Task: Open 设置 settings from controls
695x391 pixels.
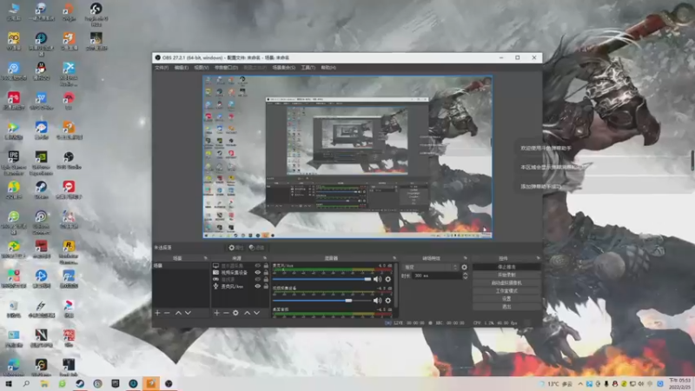Action: (x=506, y=299)
